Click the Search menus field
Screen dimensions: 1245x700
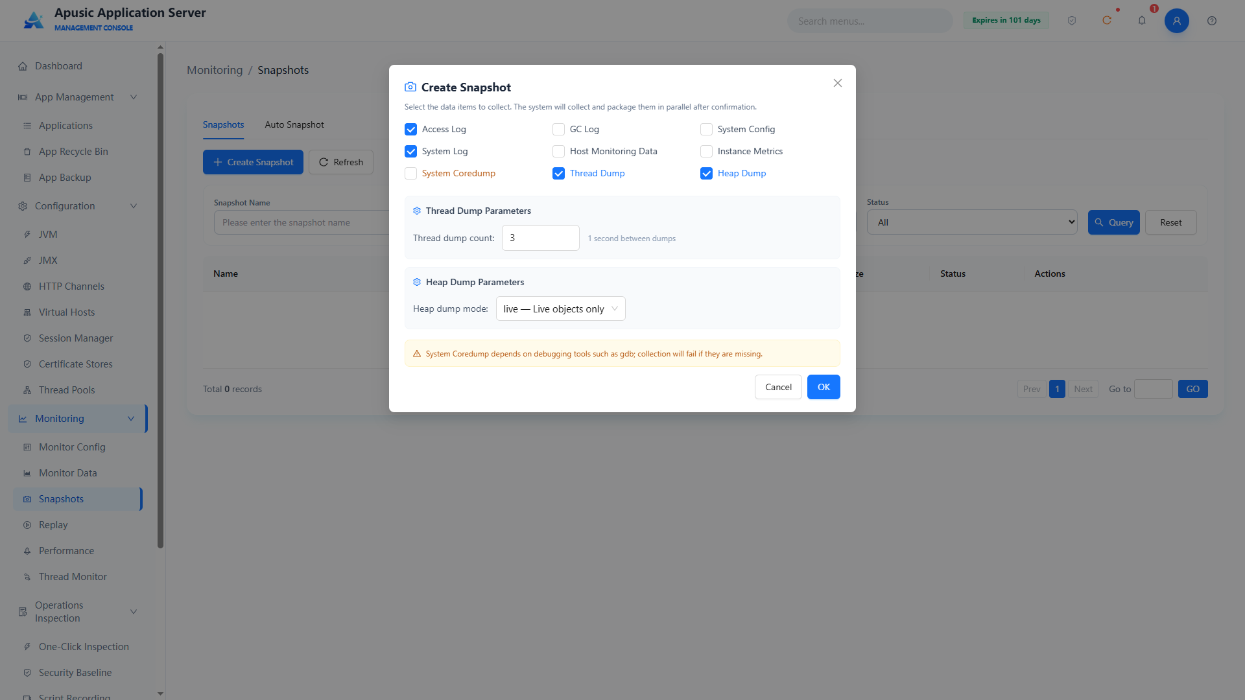pyautogui.click(x=870, y=21)
